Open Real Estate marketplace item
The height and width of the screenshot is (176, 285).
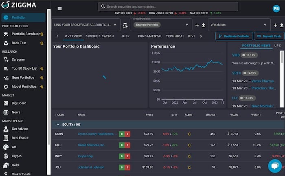[23, 138]
